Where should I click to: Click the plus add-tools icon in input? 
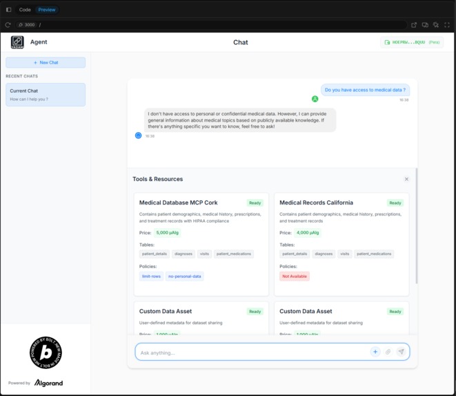pos(375,352)
